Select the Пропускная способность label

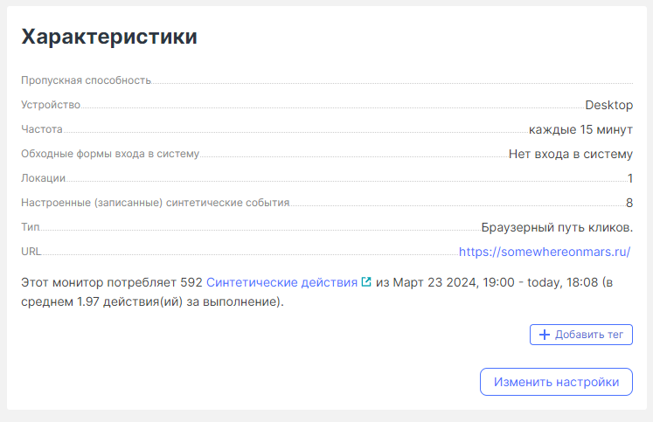[86, 80]
